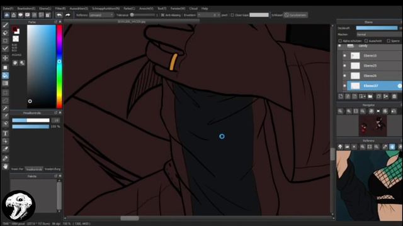Click the Zurücksetzen reset button
This screenshot has width=403, height=226.
[x=295, y=15]
